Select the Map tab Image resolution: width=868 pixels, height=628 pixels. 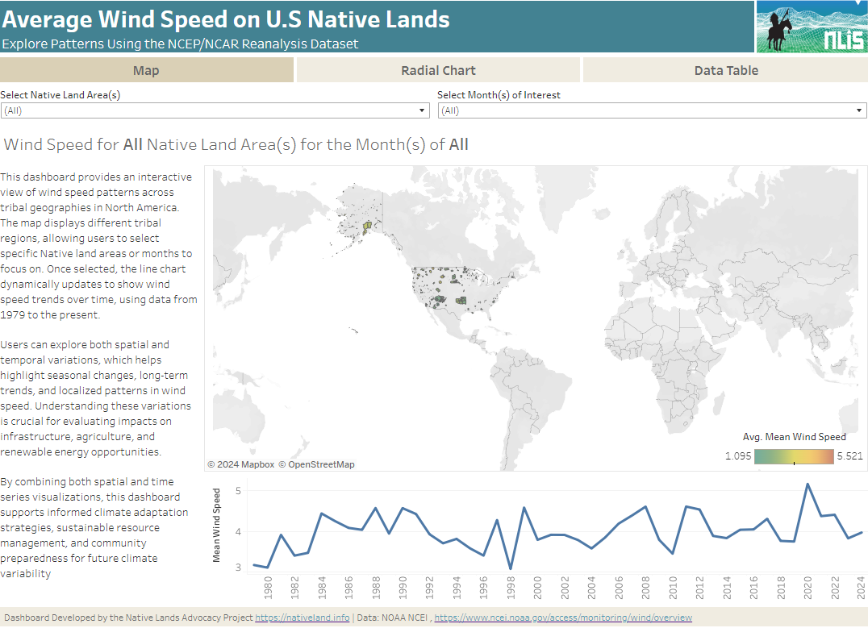point(146,70)
